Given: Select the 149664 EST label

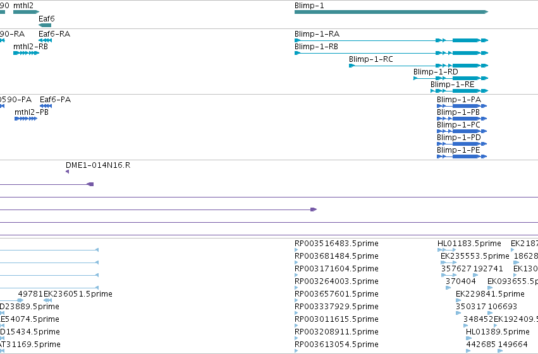Looking at the screenshot, I should [x=513, y=345].
